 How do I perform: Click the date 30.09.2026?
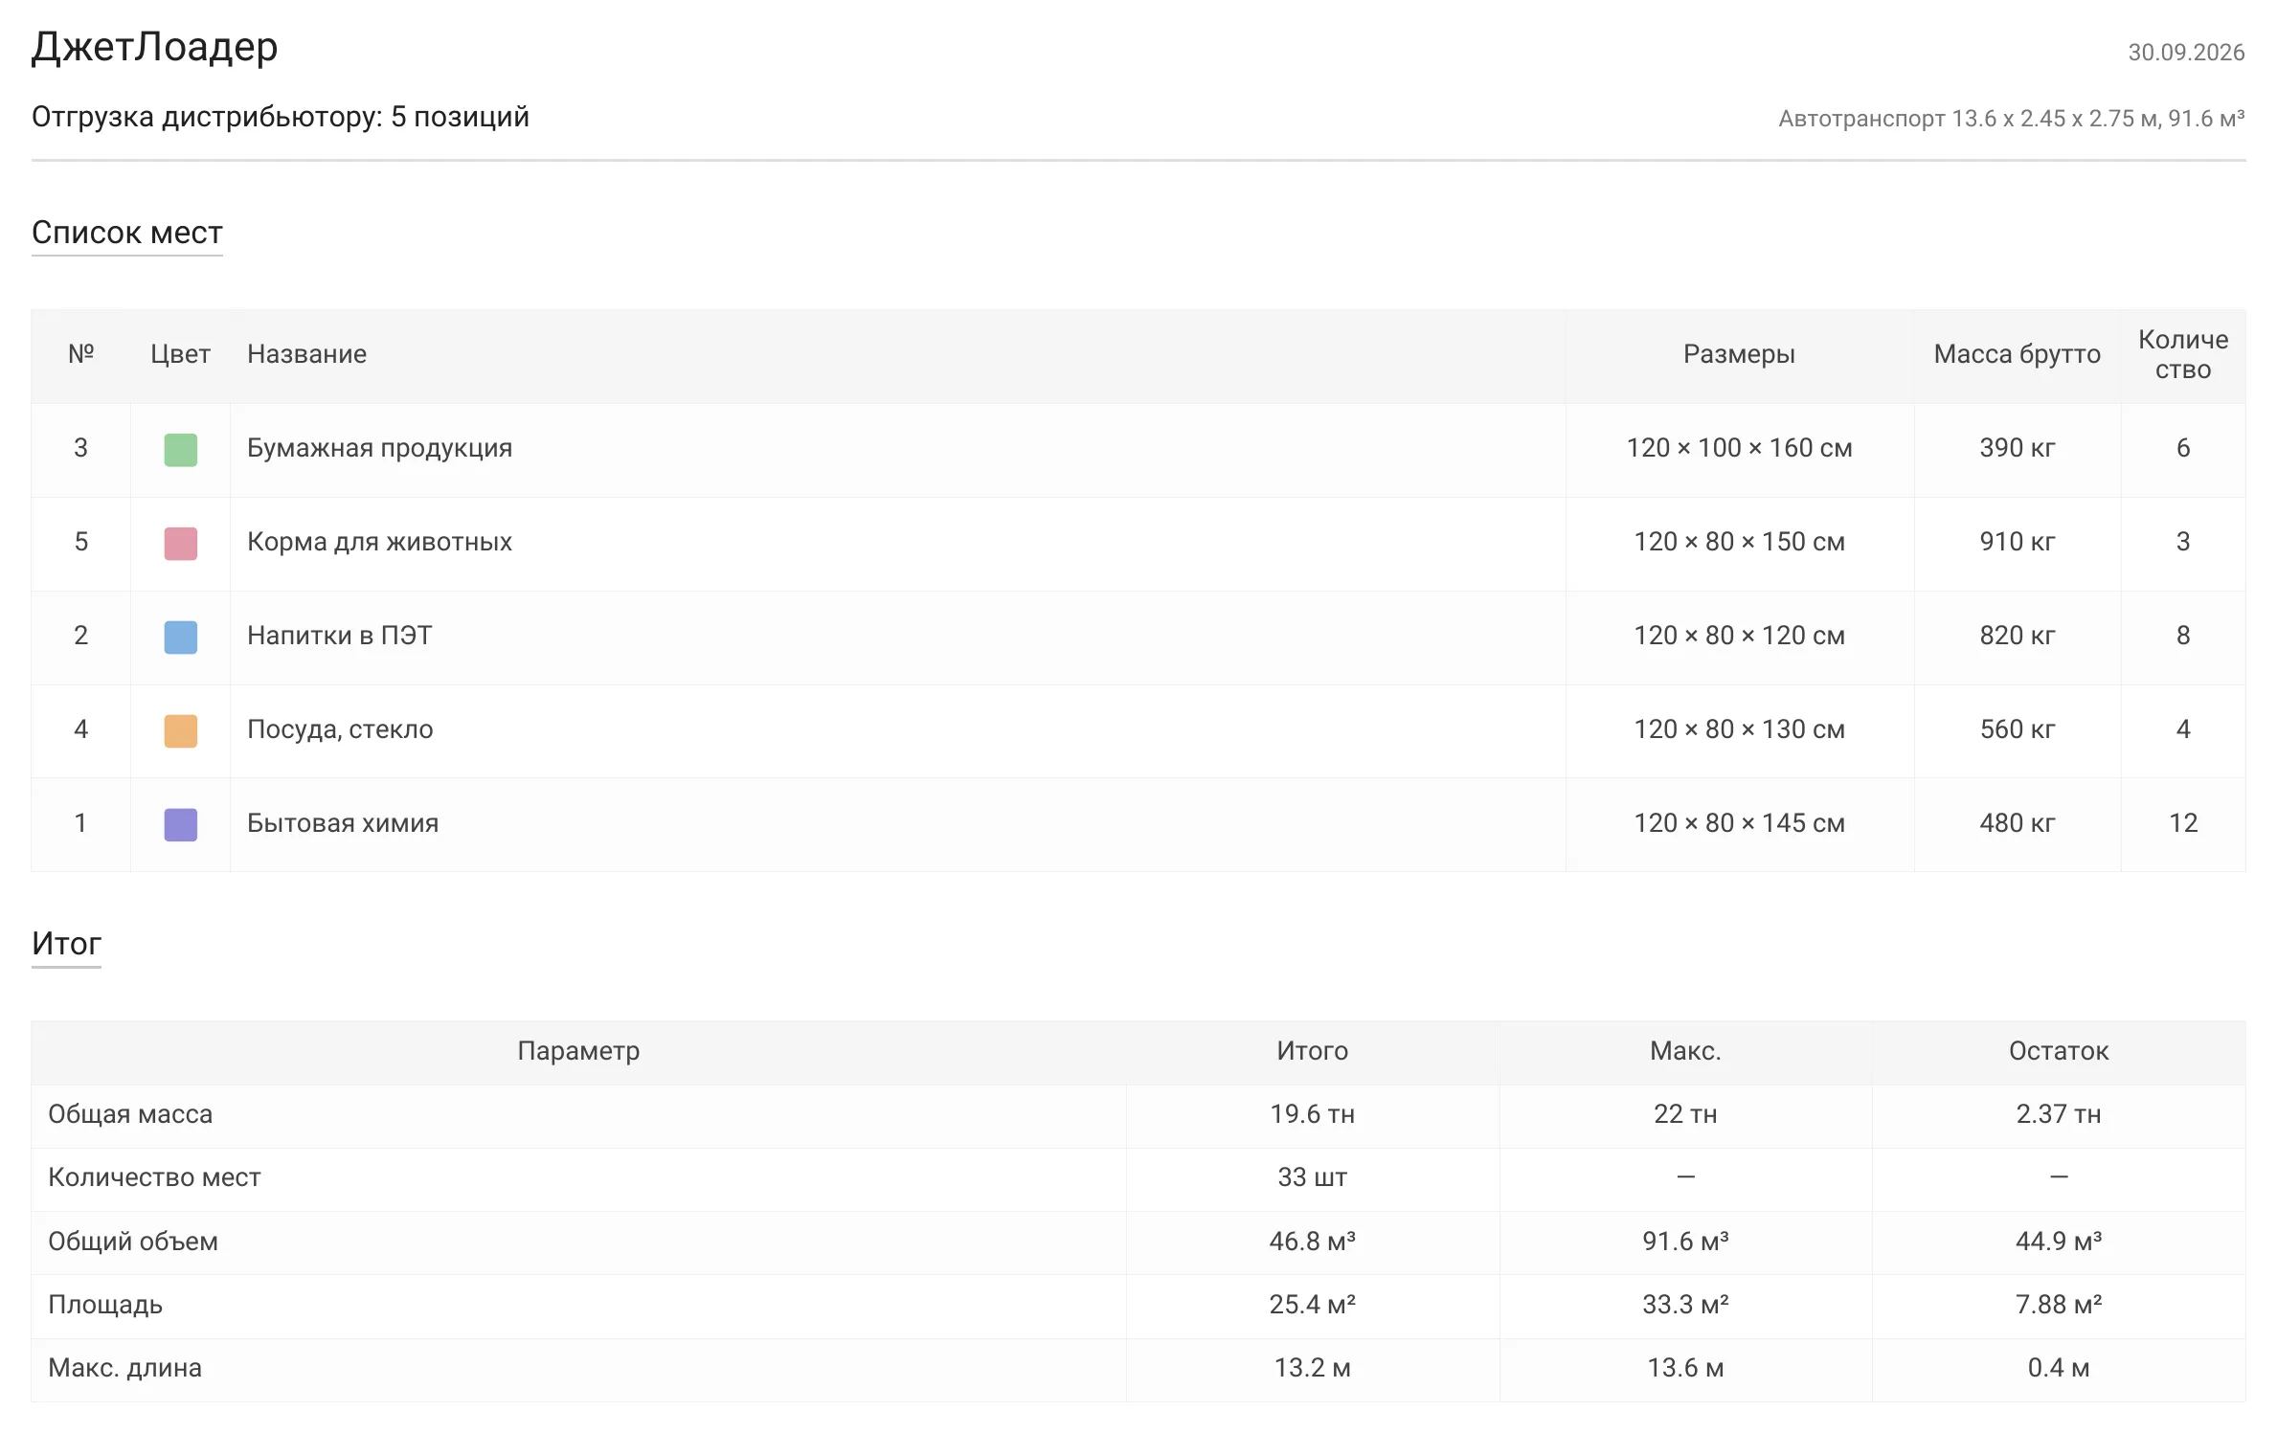tap(2186, 52)
